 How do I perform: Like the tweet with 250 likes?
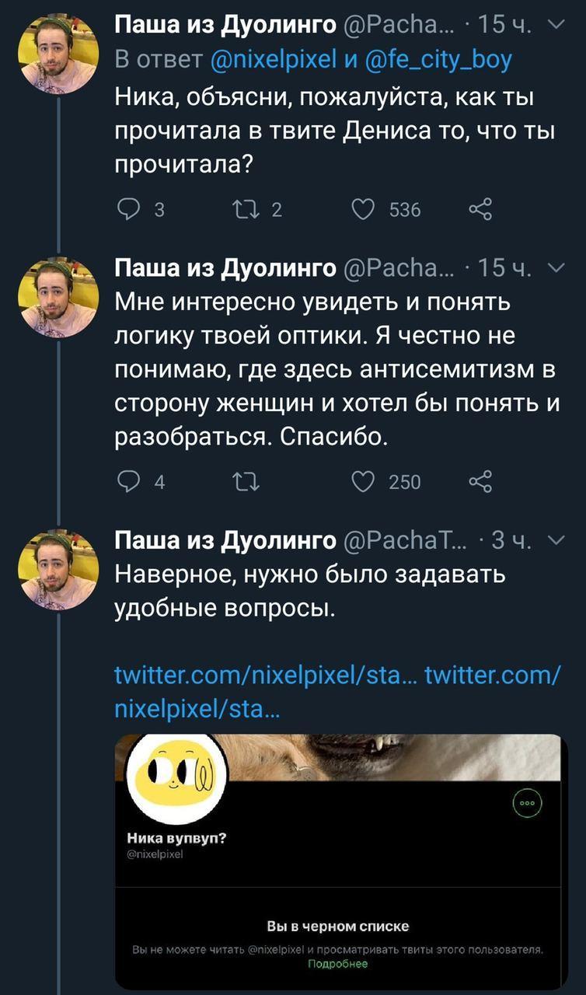click(364, 482)
